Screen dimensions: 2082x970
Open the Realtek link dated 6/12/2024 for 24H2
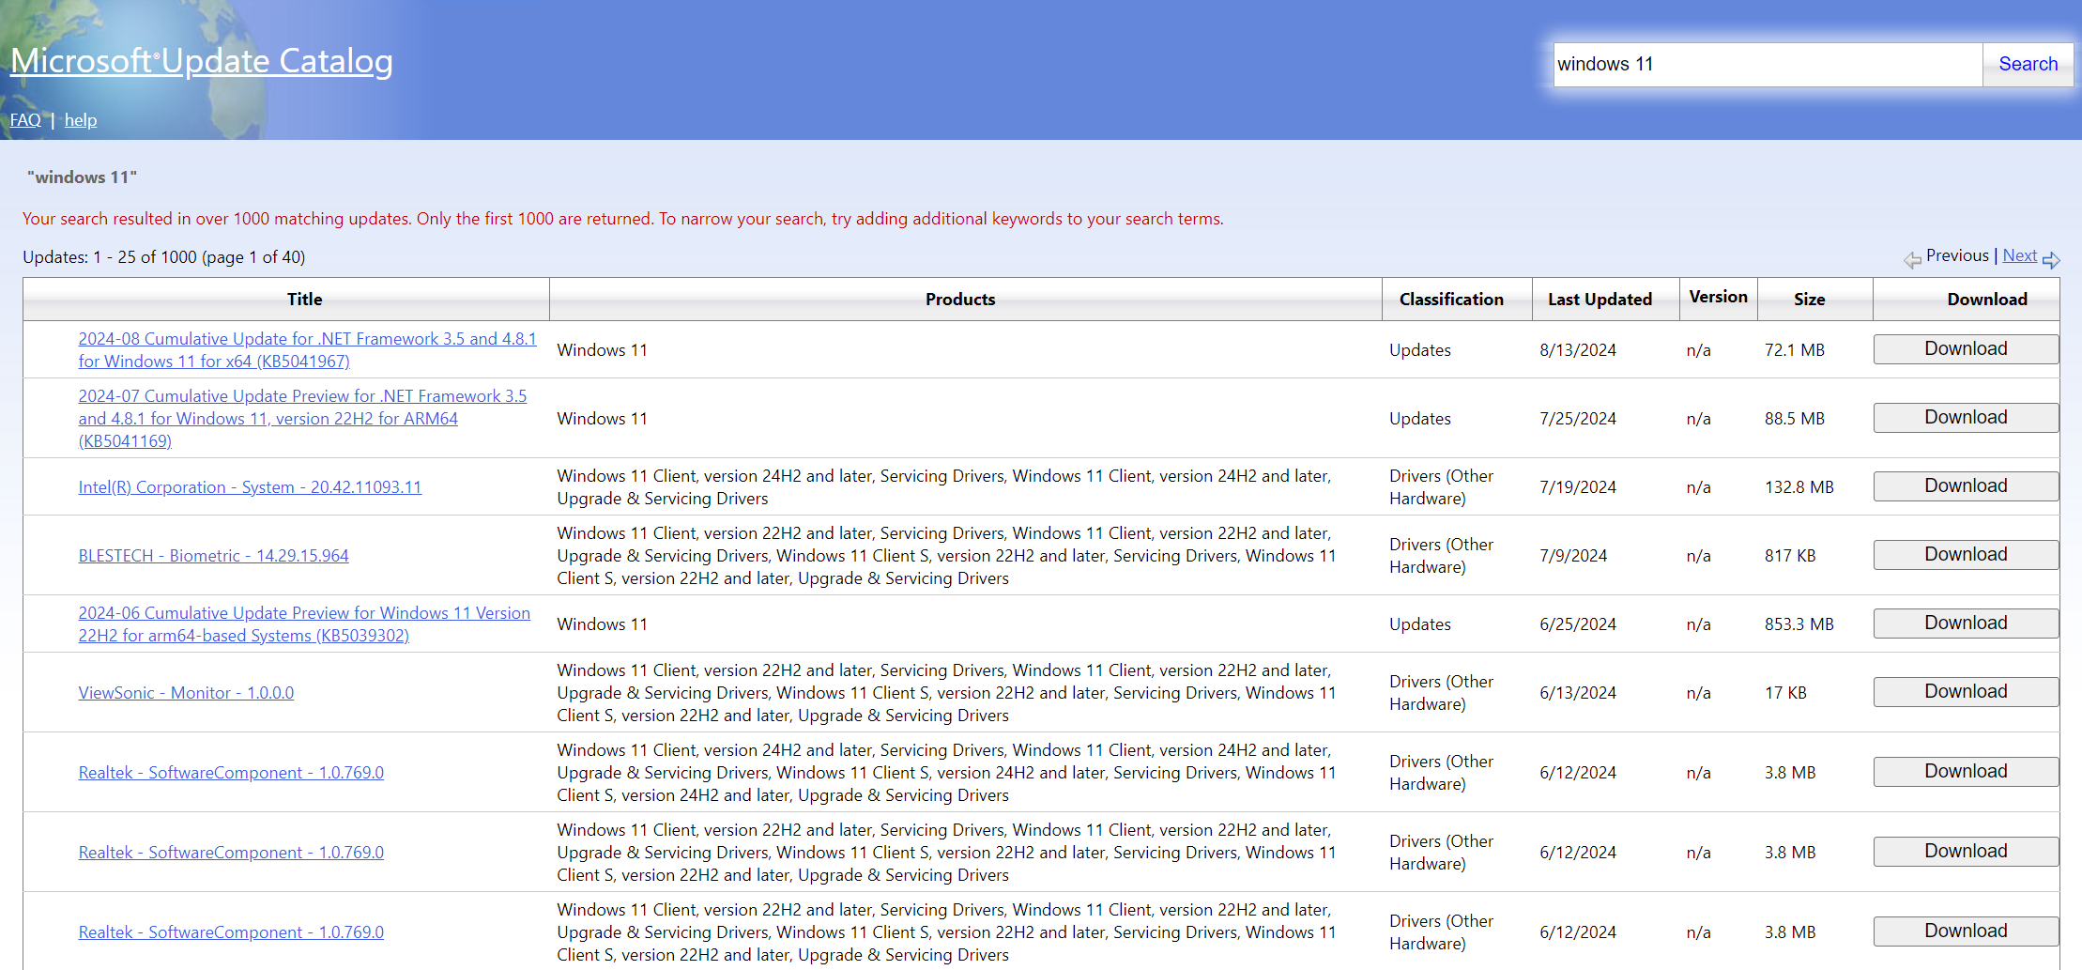[x=231, y=773]
